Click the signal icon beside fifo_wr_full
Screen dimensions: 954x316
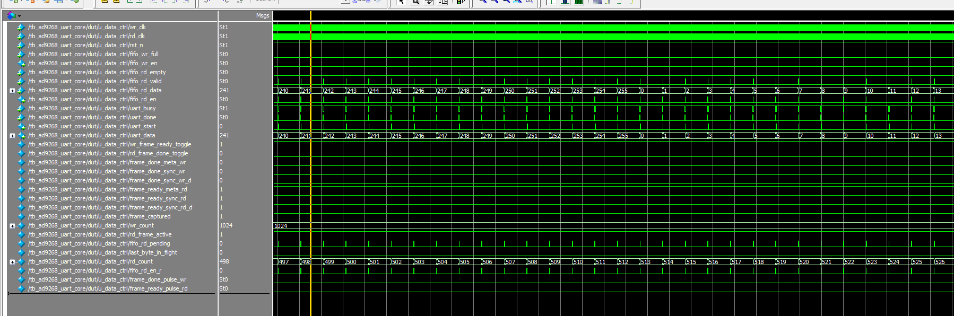21,54
